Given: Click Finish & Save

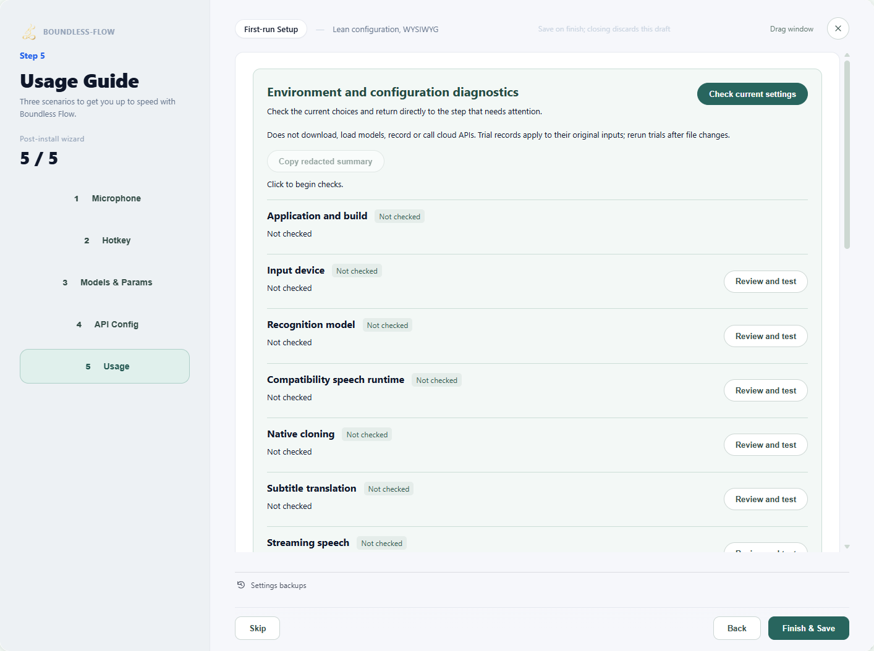Looking at the screenshot, I should tap(808, 628).
